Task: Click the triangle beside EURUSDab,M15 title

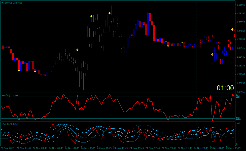Action: (2, 3)
